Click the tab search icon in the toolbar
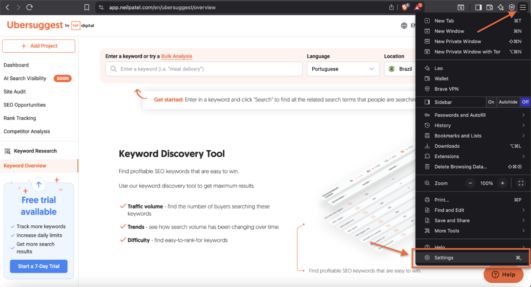531x287 pixels. click(461, 7)
